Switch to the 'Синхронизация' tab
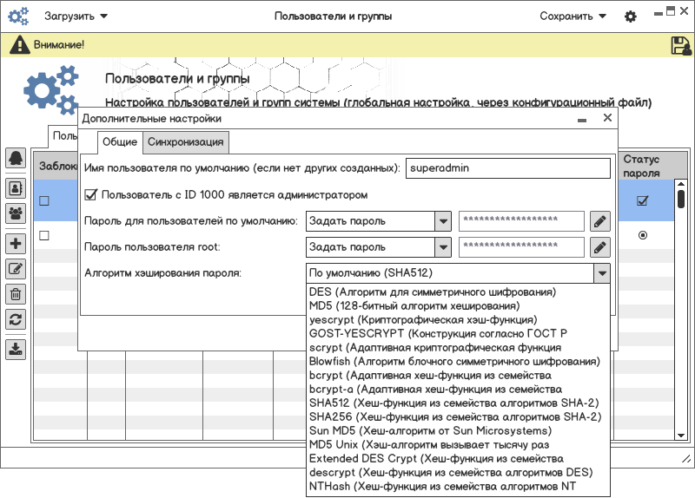This screenshot has width=695, height=498. tap(186, 142)
